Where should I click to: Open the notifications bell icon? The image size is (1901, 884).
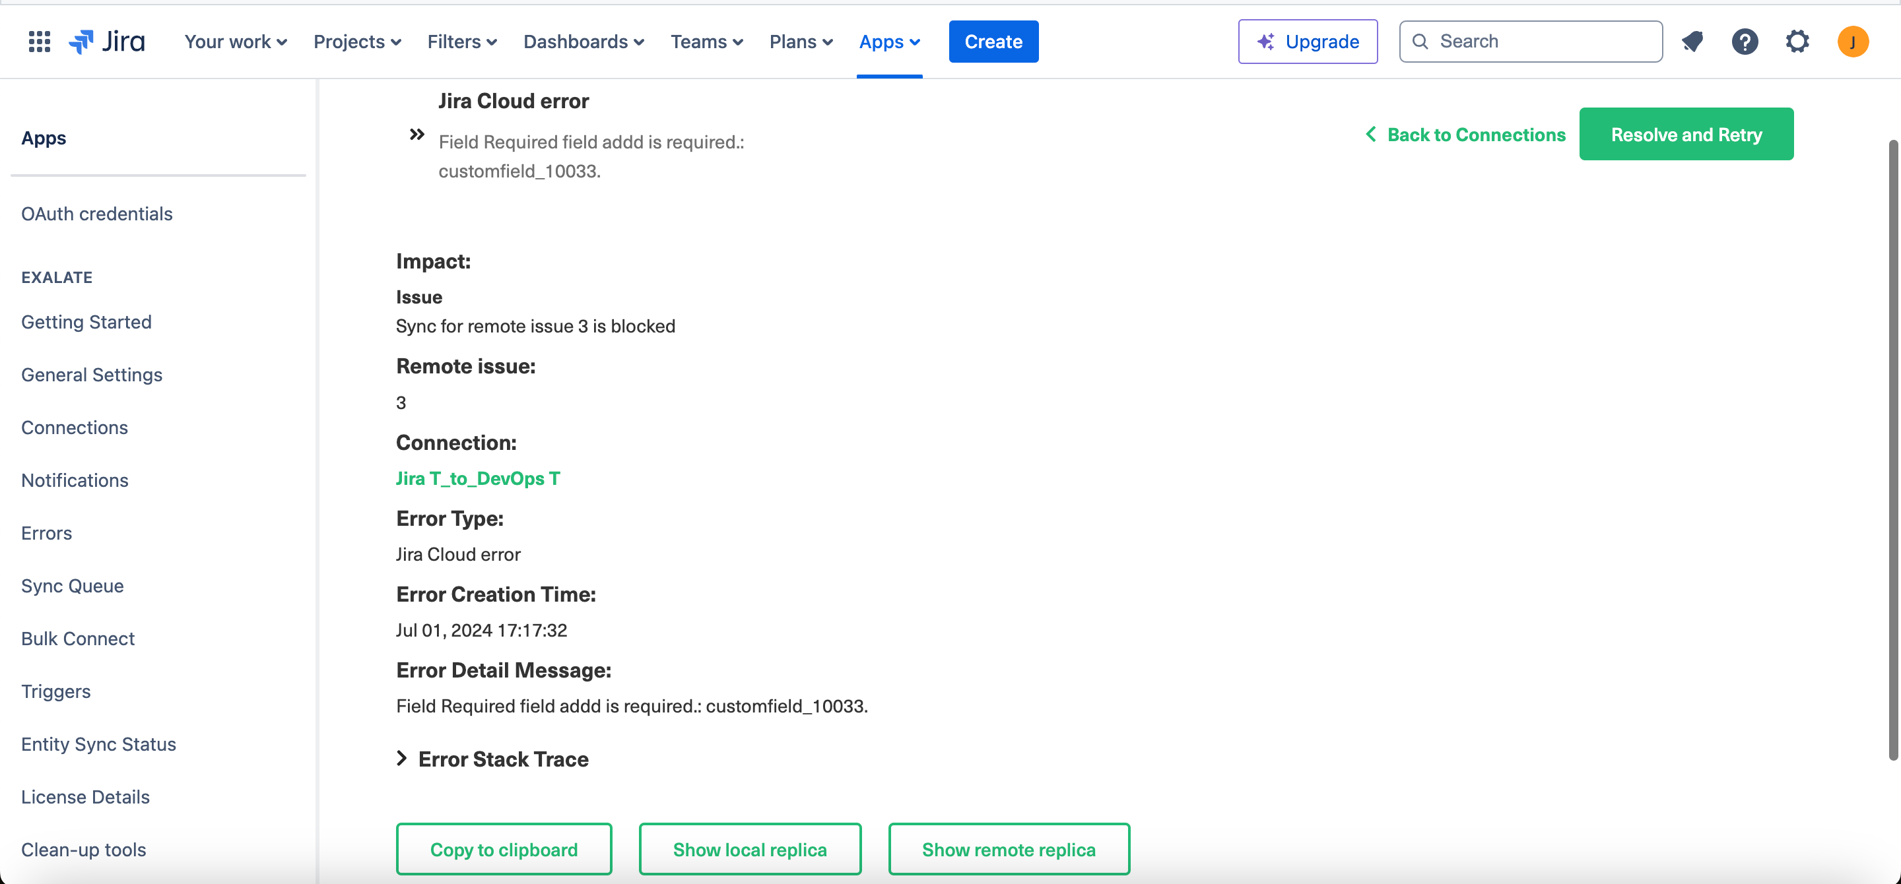(1692, 42)
